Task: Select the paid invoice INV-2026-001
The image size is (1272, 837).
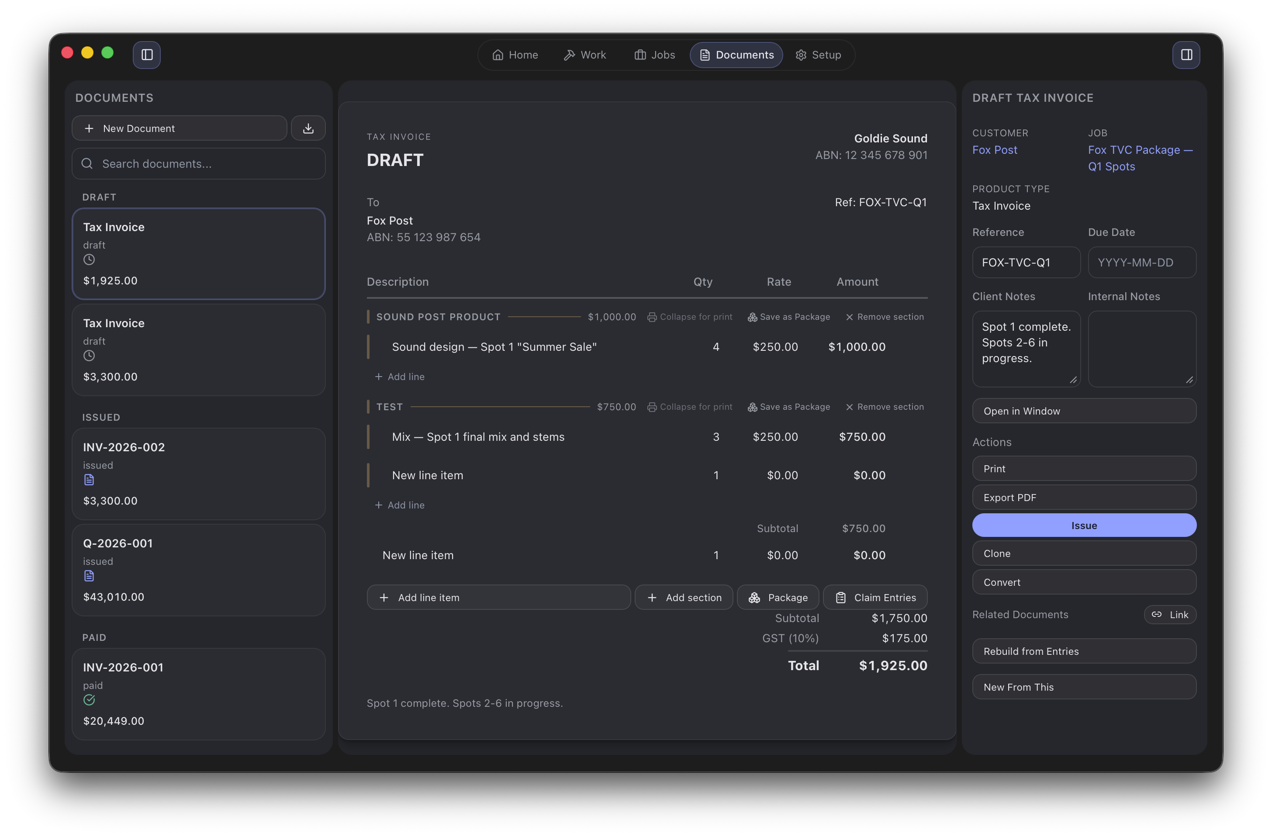Action: pyautogui.click(x=198, y=693)
